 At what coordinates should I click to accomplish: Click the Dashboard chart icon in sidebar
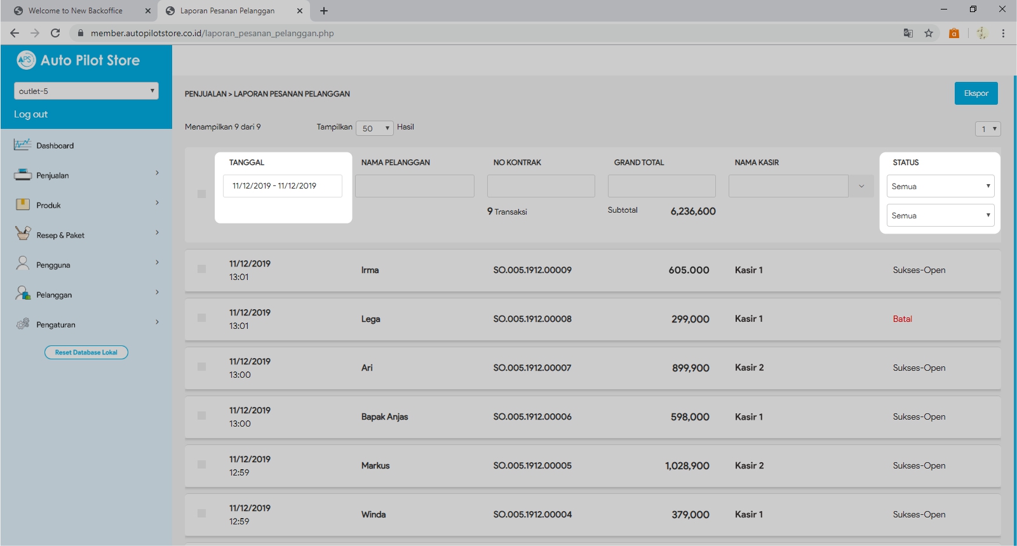(x=22, y=145)
